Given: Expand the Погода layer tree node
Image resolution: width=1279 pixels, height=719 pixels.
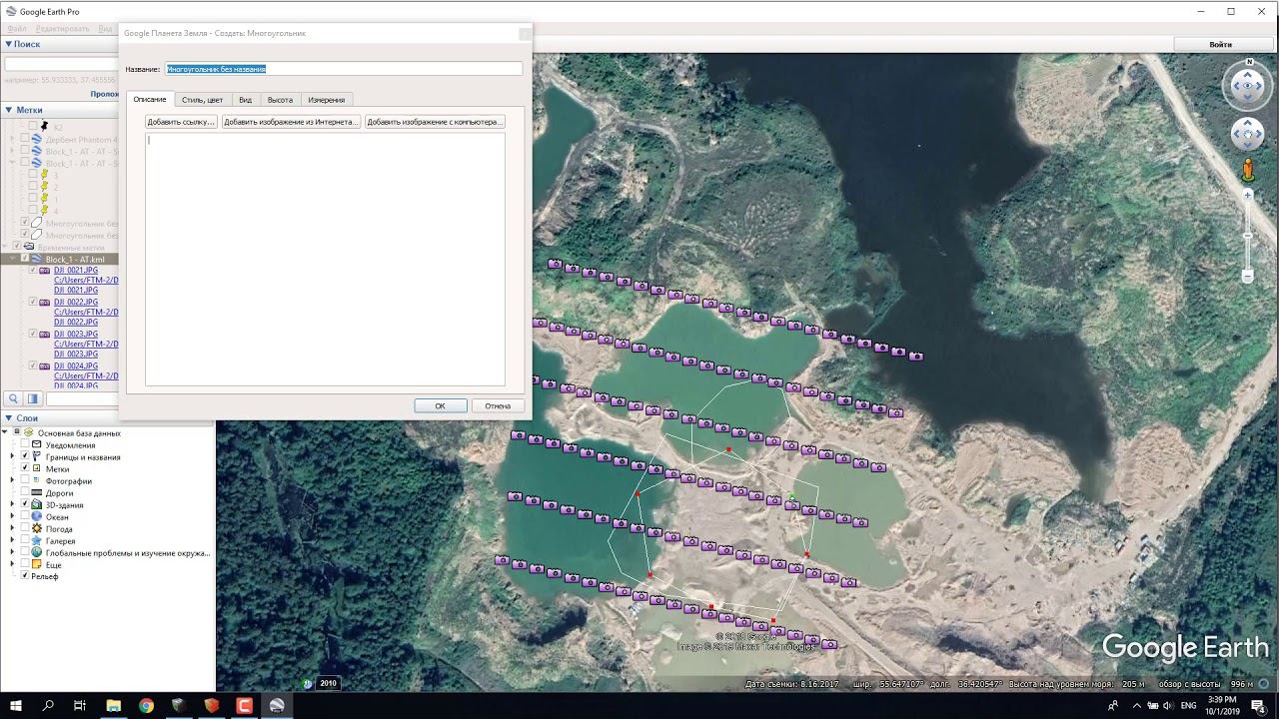Looking at the screenshot, I should tap(12, 529).
